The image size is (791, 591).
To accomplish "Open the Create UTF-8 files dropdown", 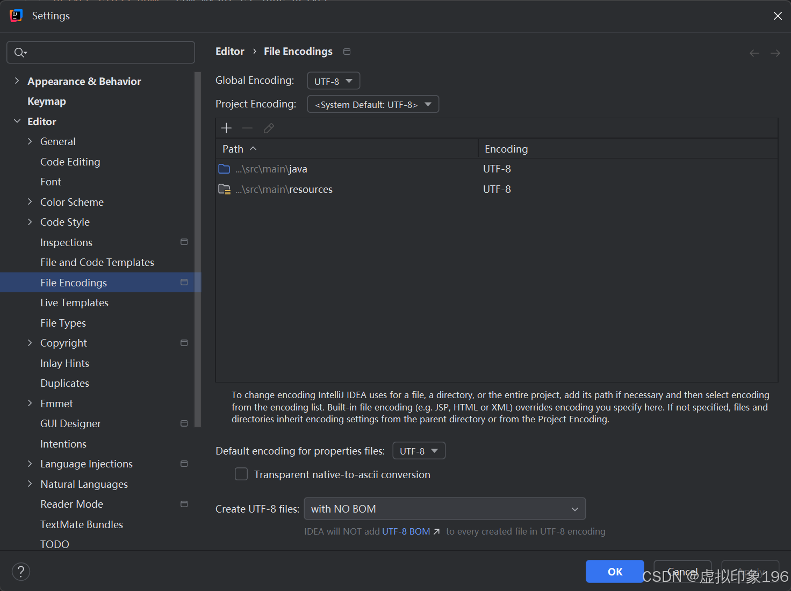I will click(444, 508).
